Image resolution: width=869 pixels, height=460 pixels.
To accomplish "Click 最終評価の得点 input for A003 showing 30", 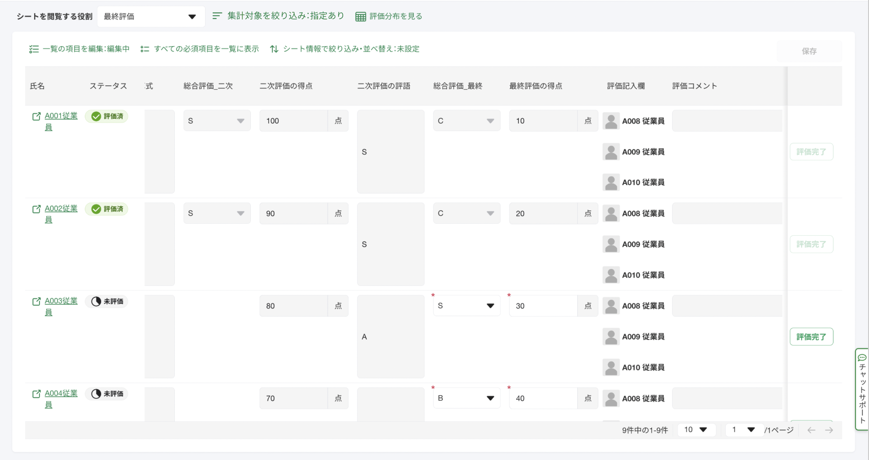I will [x=543, y=306].
